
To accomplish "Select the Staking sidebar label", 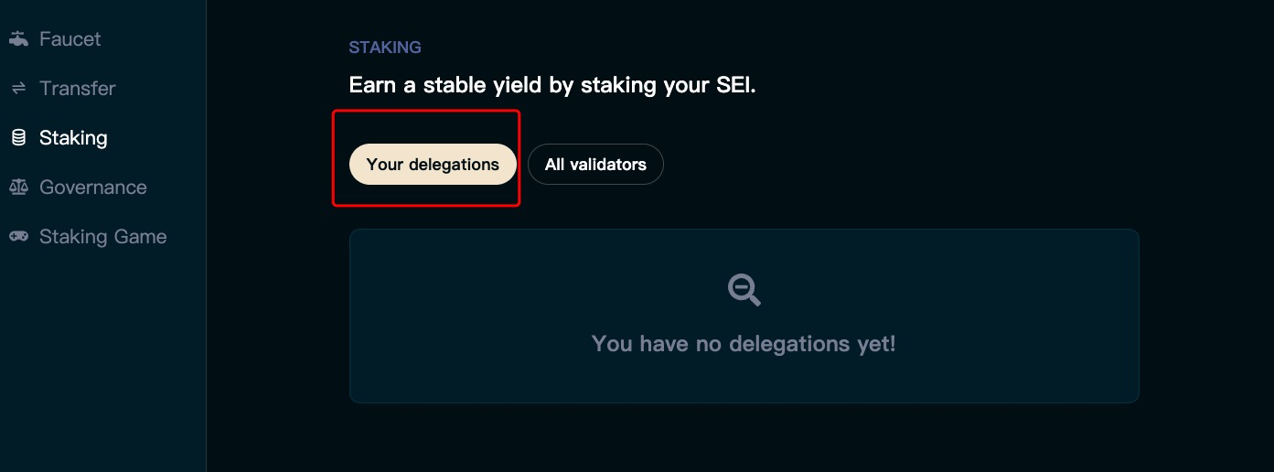I will [x=73, y=138].
